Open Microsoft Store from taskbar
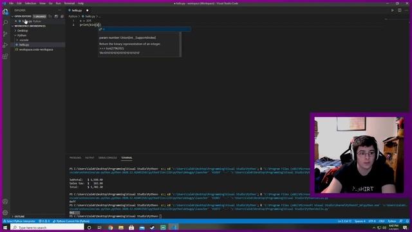 click(x=131, y=227)
